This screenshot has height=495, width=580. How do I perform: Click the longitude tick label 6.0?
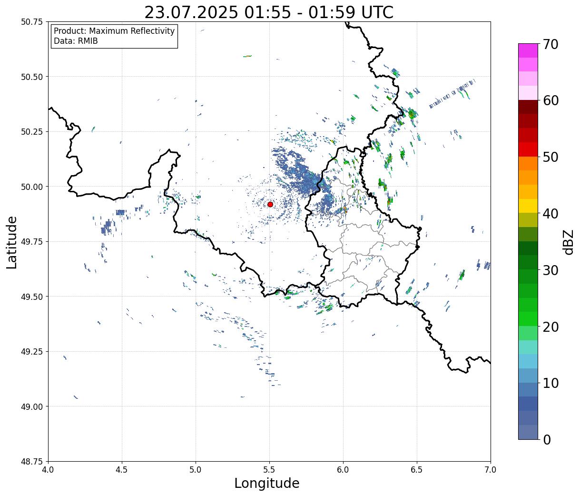343,470
